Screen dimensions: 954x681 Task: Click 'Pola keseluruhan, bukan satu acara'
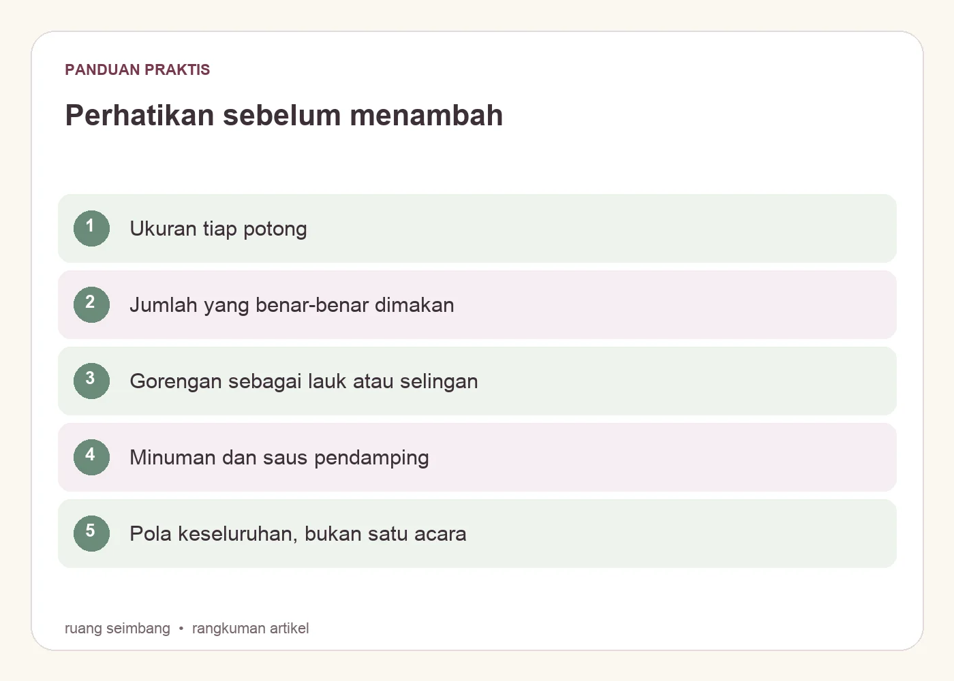coord(298,534)
